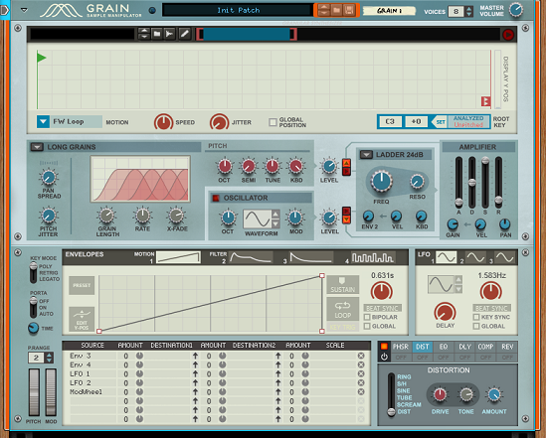The image size is (546, 438).
Task: Click the RATE knob
Action: tap(142, 216)
